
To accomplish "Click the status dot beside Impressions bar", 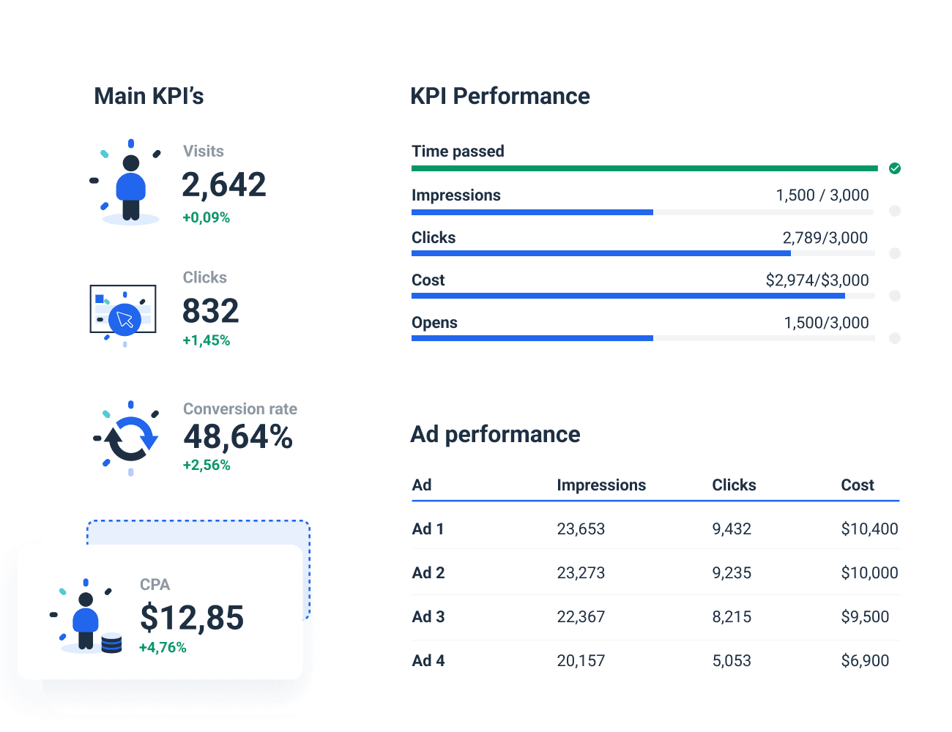I will tap(894, 211).
